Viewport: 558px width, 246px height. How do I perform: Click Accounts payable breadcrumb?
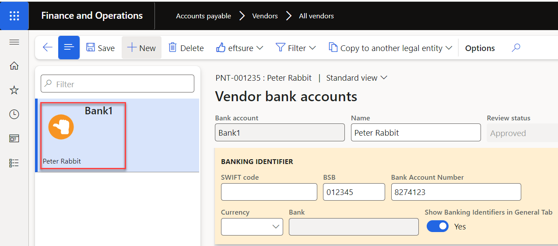(x=204, y=16)
